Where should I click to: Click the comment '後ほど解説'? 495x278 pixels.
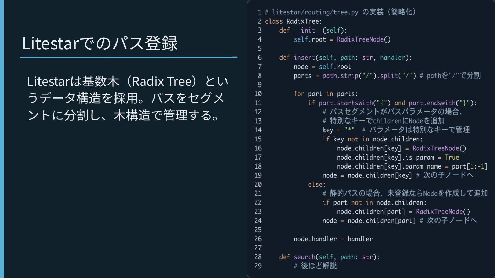point(315,266)
